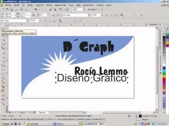Toggle Bold on the lower text toolbar
Image resolution: width=169 pixels, height=126 pixels.
(46, 21)
